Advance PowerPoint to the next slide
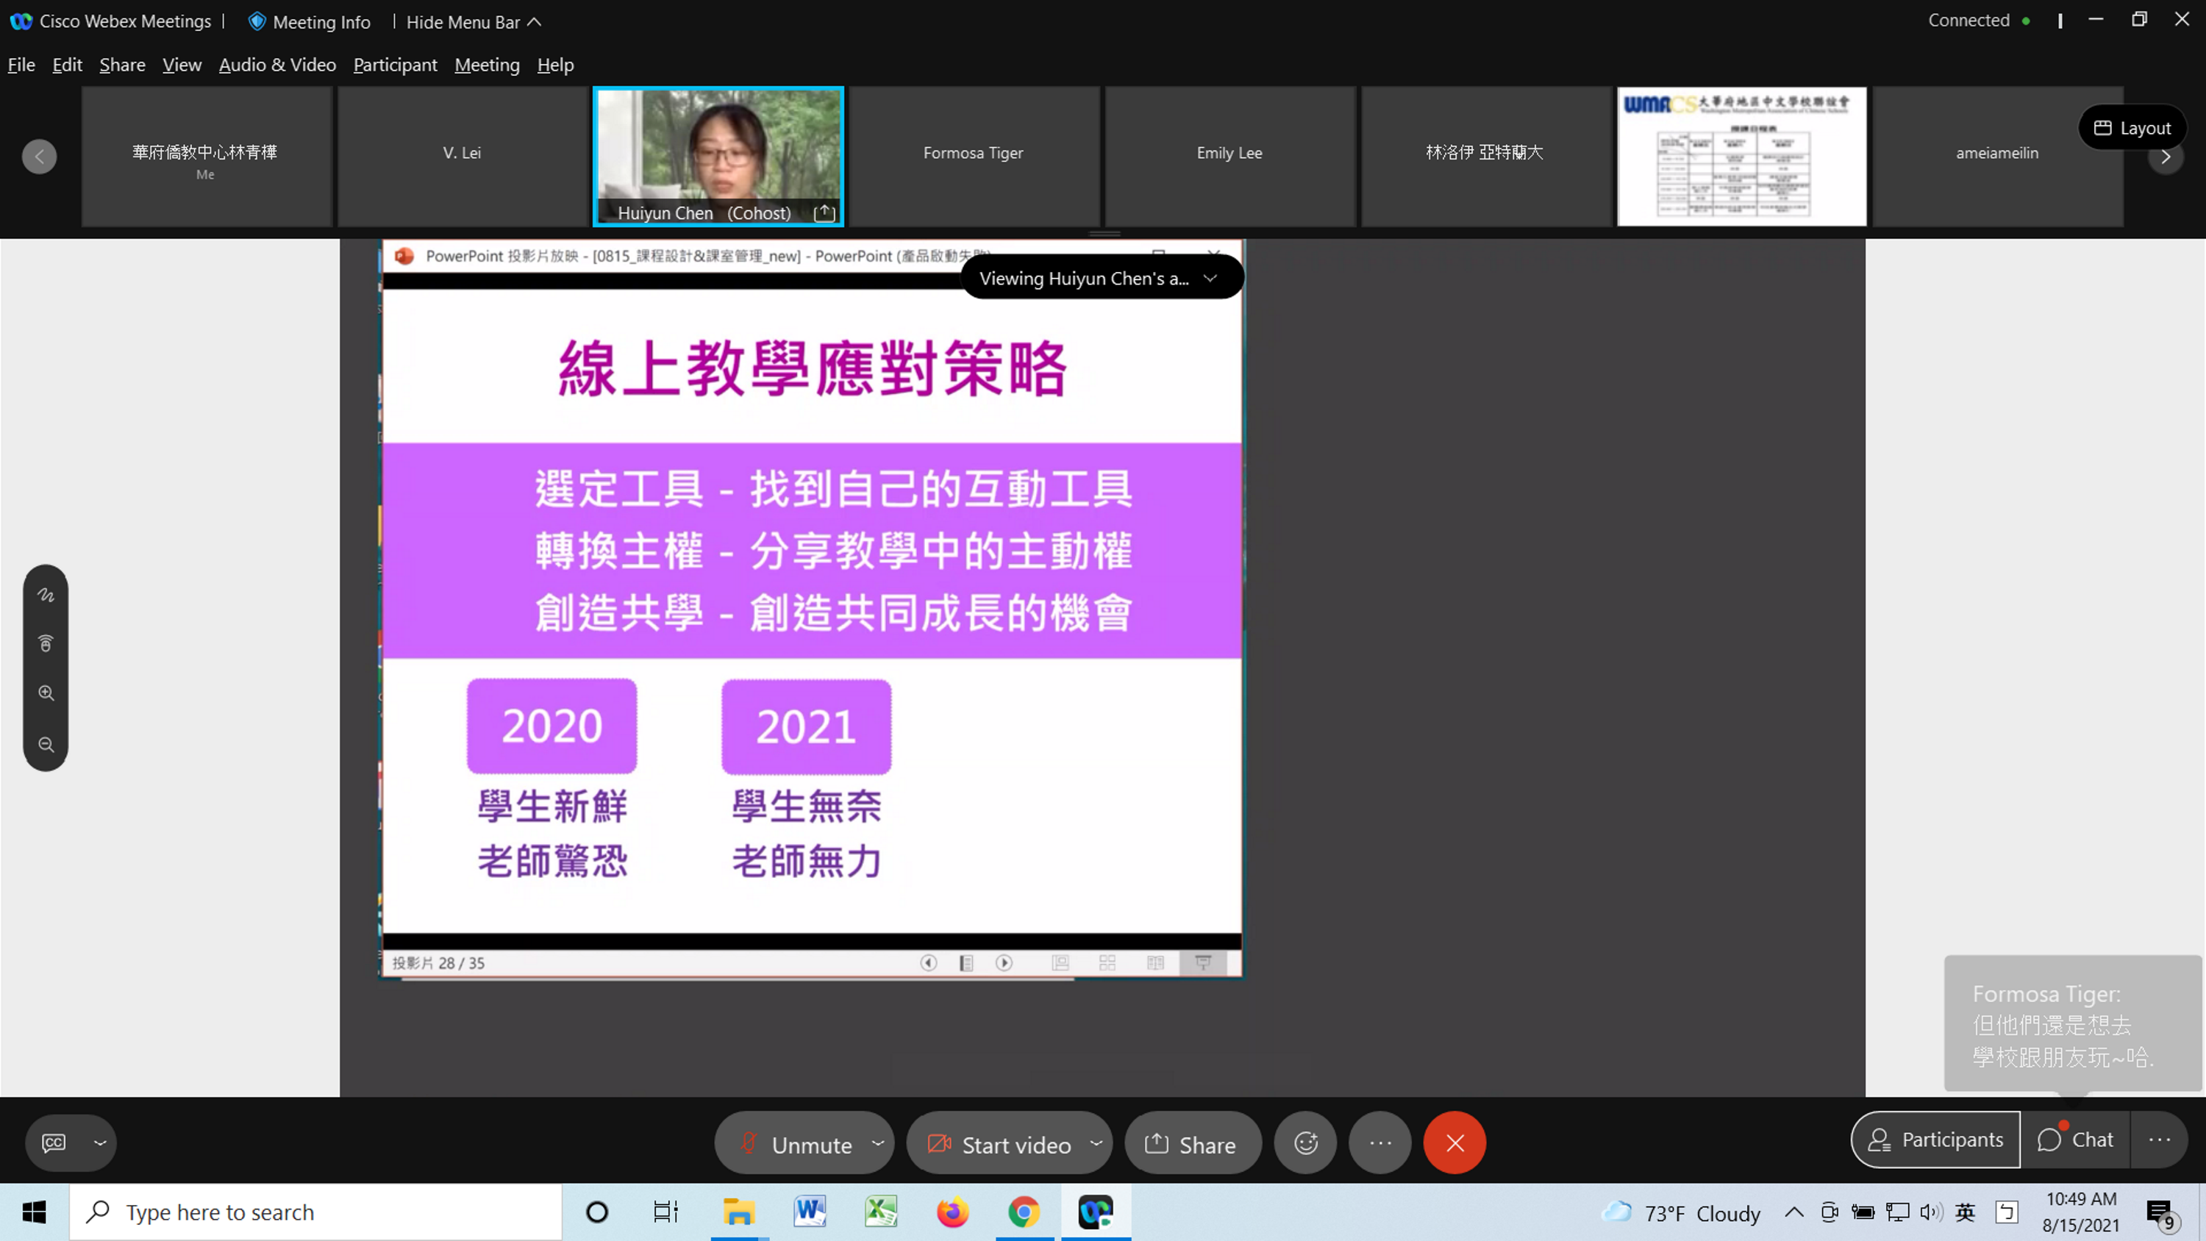 (x=1004, y=962)
